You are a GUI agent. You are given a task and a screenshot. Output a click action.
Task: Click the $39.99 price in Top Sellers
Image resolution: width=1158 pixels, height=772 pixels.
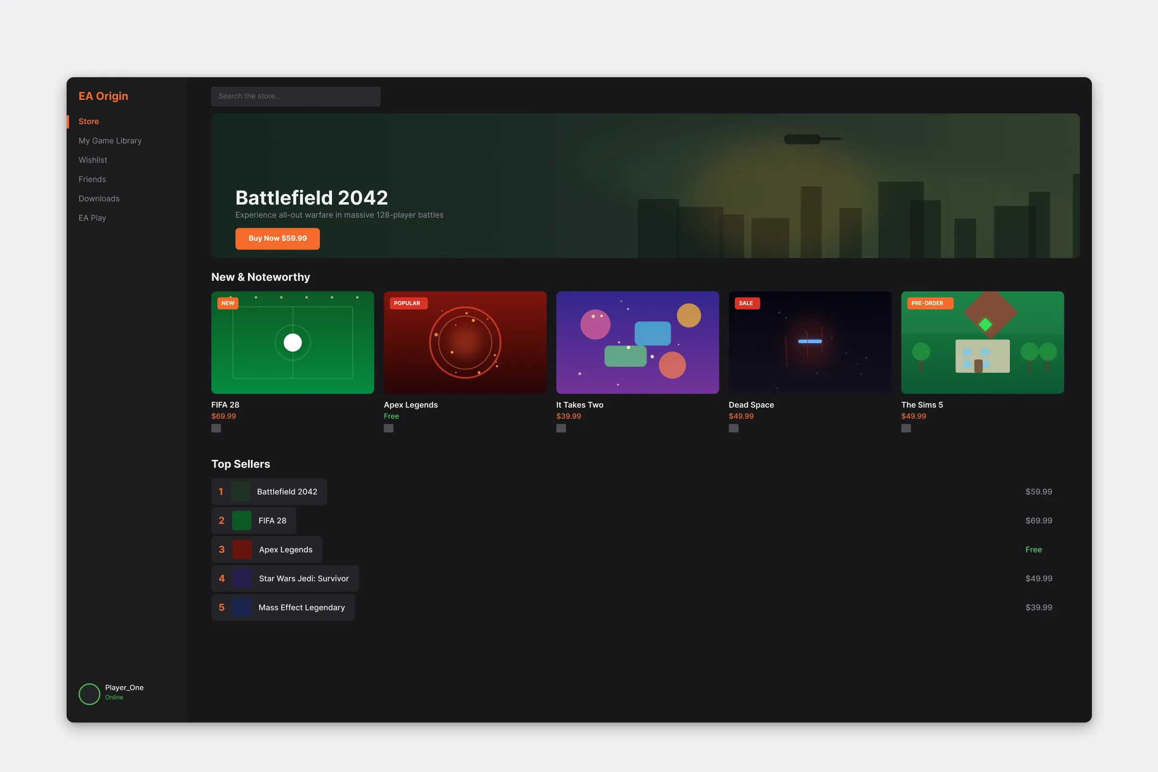tap(1038, 607)
